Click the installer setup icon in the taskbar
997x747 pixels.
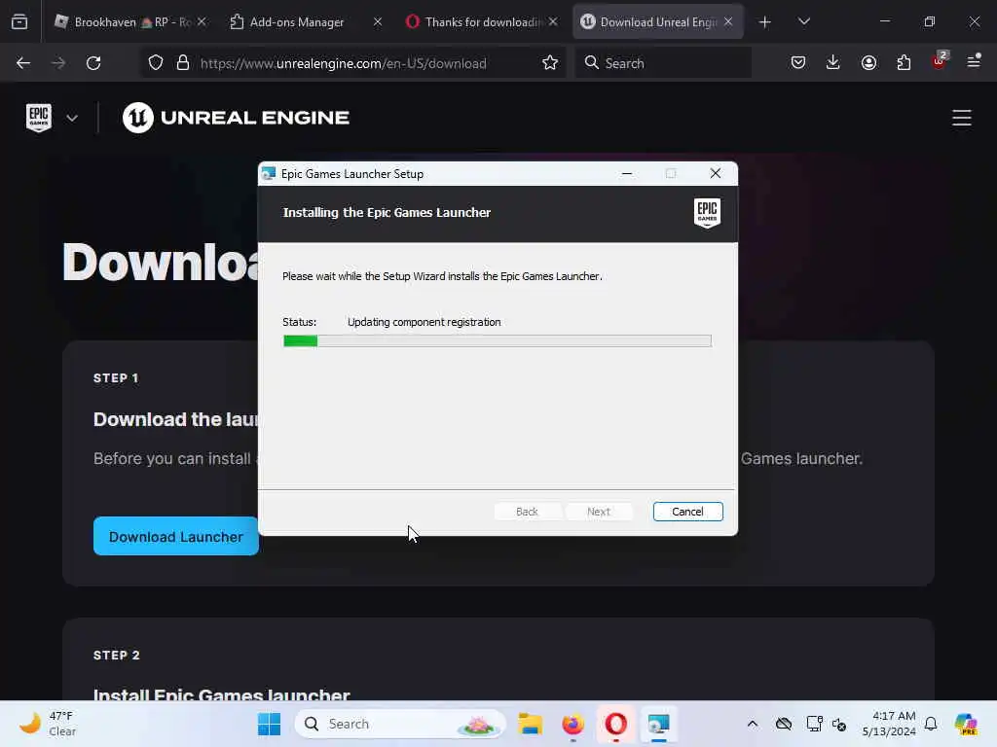659,724
